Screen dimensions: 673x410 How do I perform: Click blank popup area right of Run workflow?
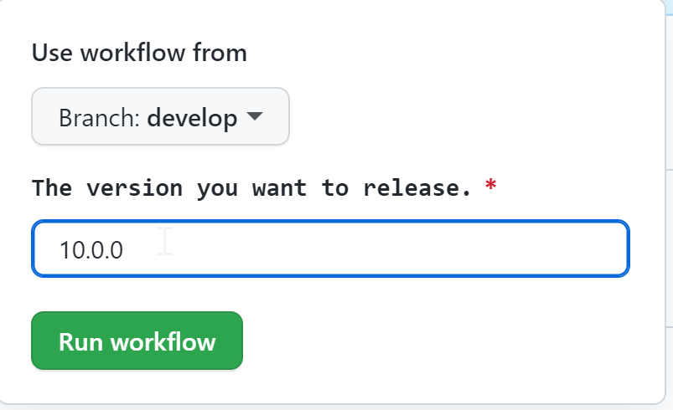click(x=429, y=341)
